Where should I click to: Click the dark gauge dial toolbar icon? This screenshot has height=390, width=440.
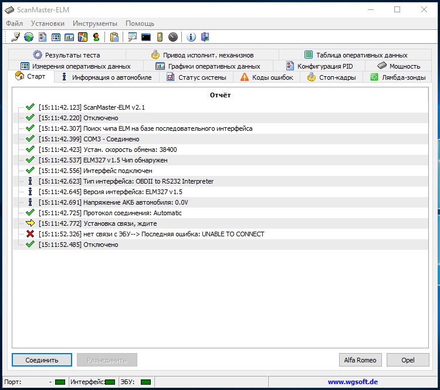pos(173,37)
